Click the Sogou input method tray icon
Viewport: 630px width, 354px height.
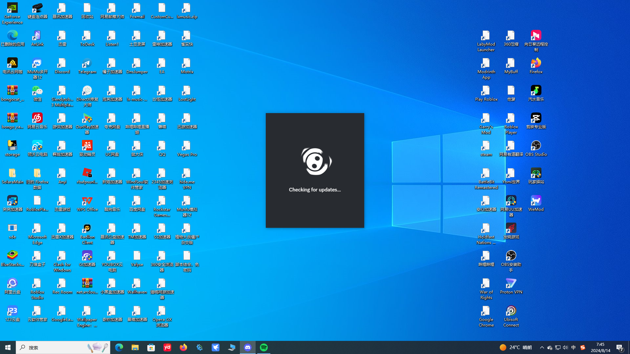coord(583,347)
